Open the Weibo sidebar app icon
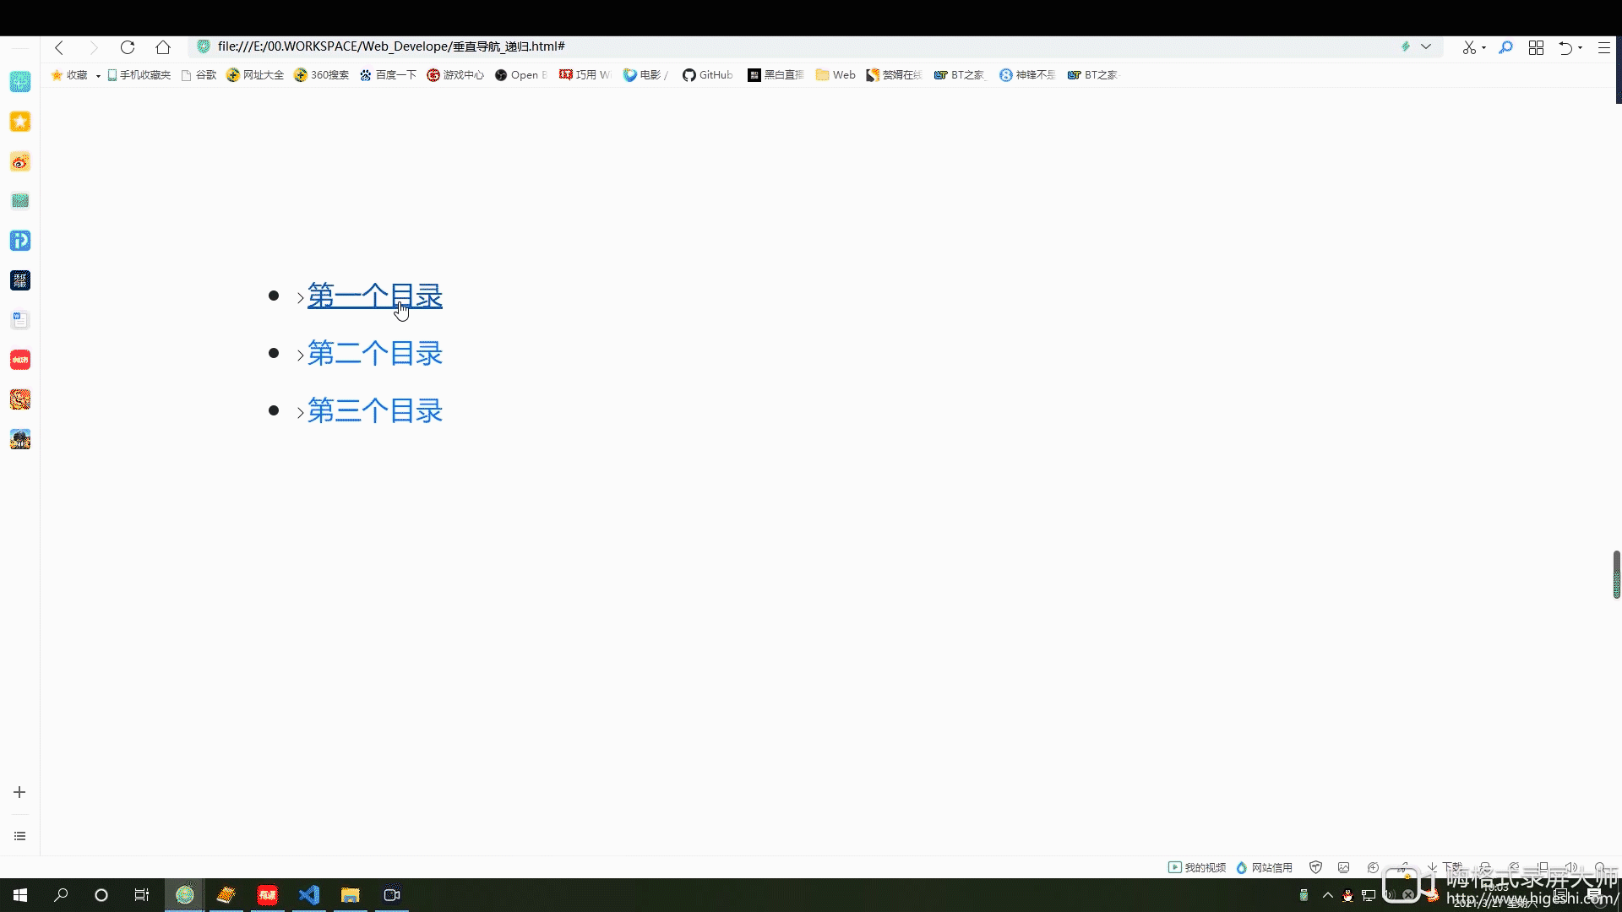Viewport: 1622px width, 912px height. coord(19,161)
